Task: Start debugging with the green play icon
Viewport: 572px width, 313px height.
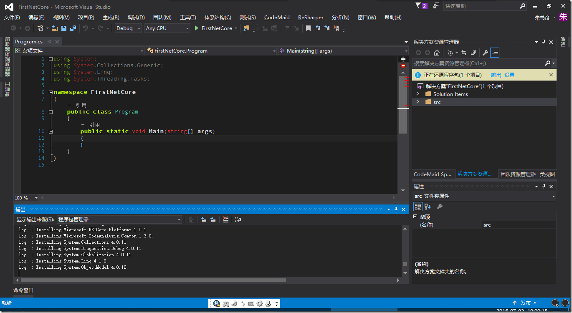Action: click(197, 28)
